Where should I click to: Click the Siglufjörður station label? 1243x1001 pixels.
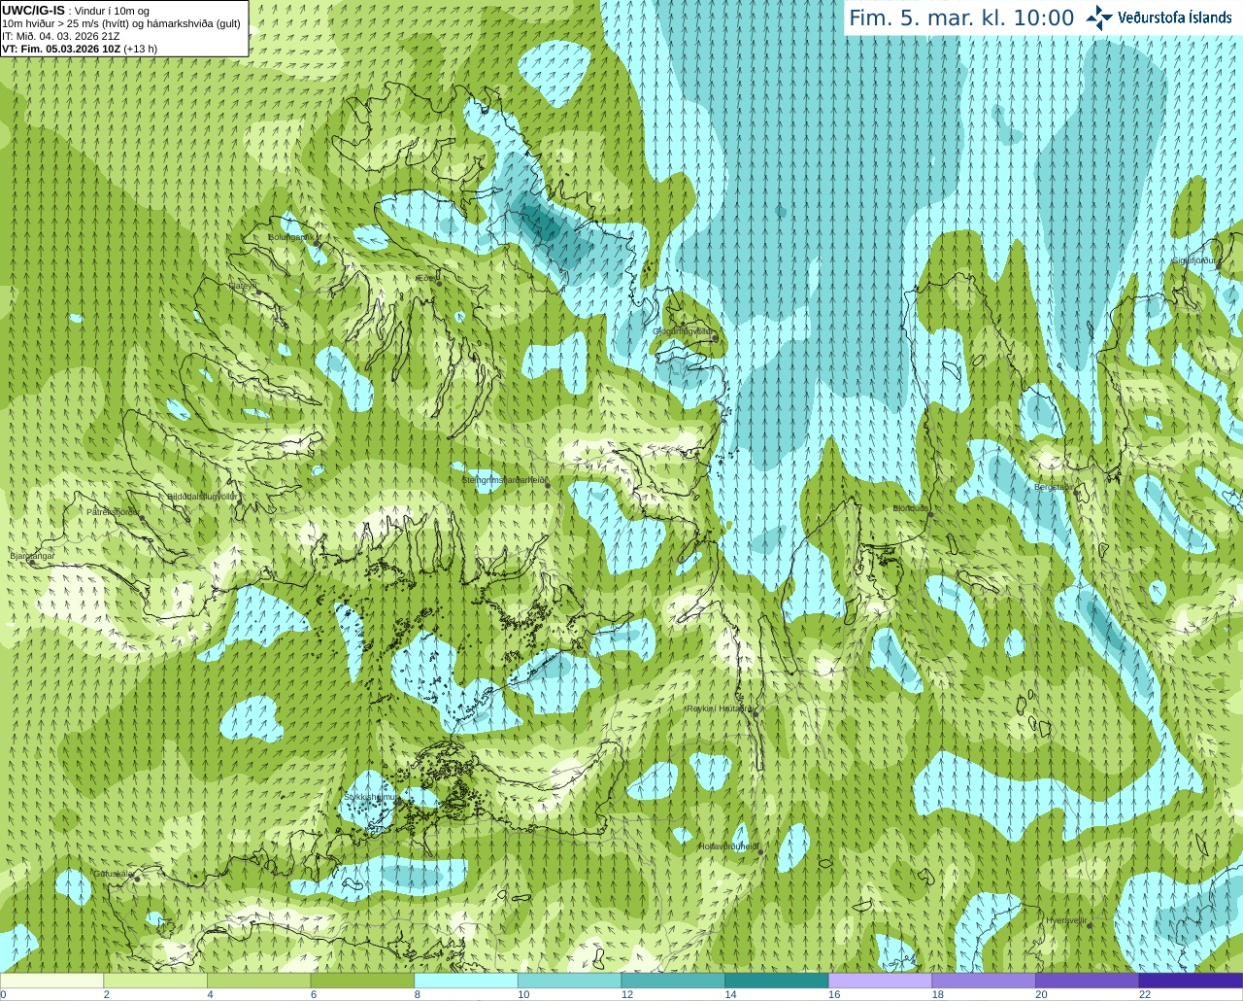(1193, 260)
